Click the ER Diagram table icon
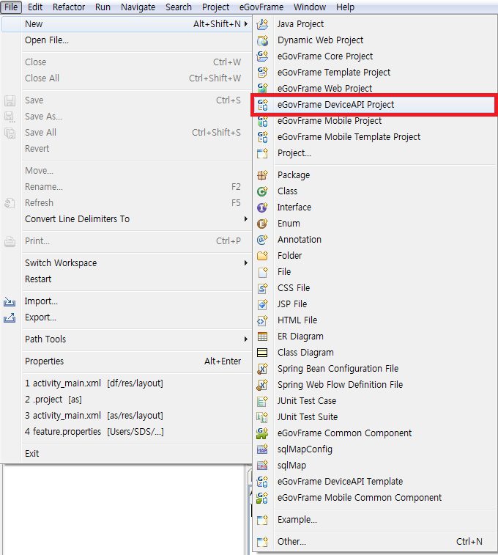The image size is (498, 555). pos(263,337)
